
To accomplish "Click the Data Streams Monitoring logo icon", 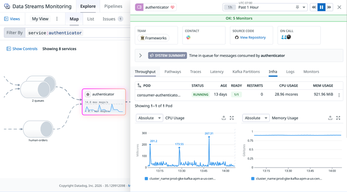I will pos(7,6).
